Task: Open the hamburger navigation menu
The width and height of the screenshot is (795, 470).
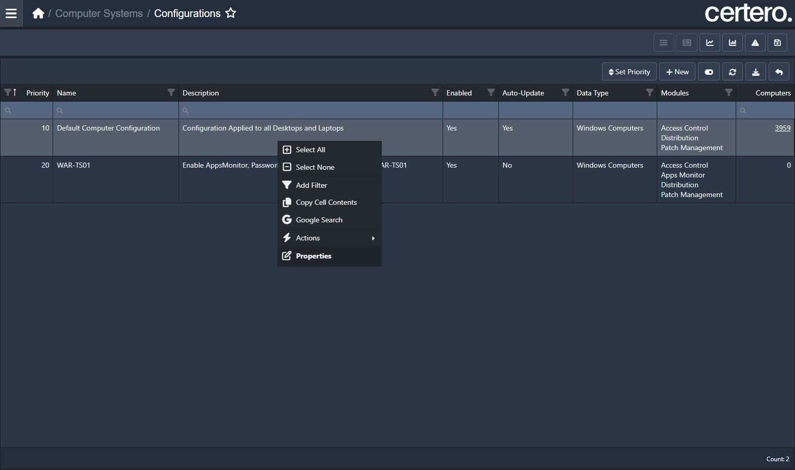Action: (x=11, y=13)
